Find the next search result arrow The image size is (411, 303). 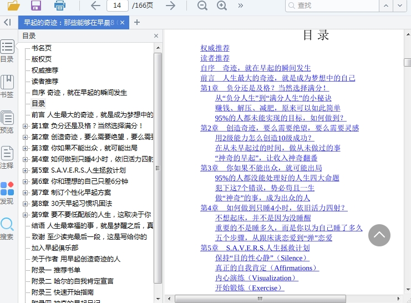point(400,6)
